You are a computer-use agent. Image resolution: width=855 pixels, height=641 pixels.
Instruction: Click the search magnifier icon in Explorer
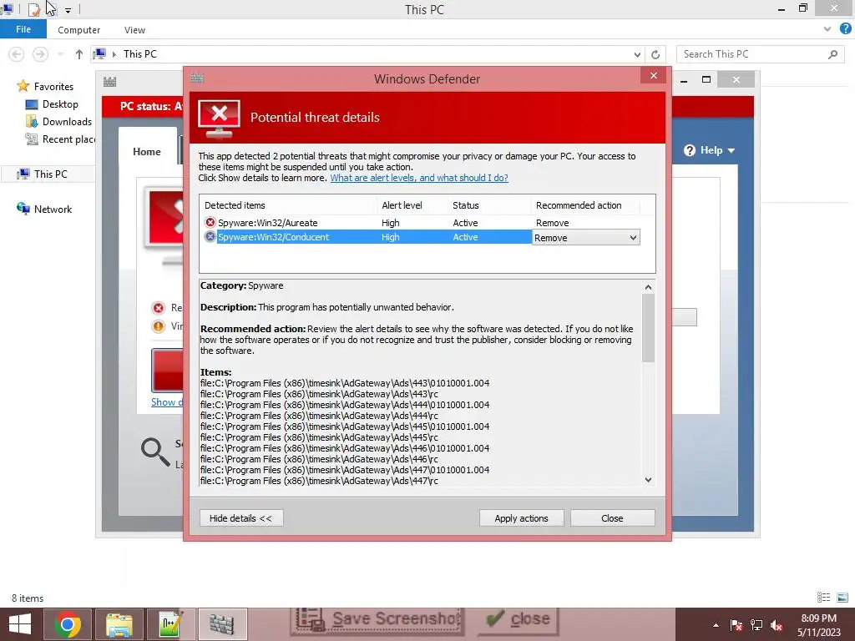(832, 54)
